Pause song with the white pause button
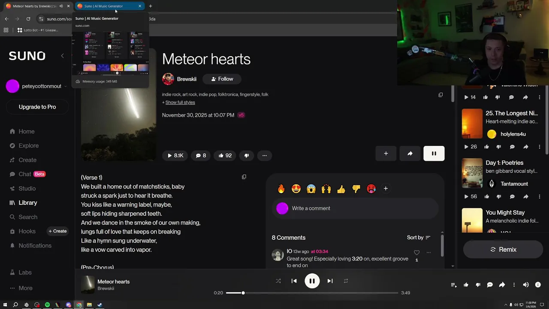549x309 pixels. pos(434,153)
